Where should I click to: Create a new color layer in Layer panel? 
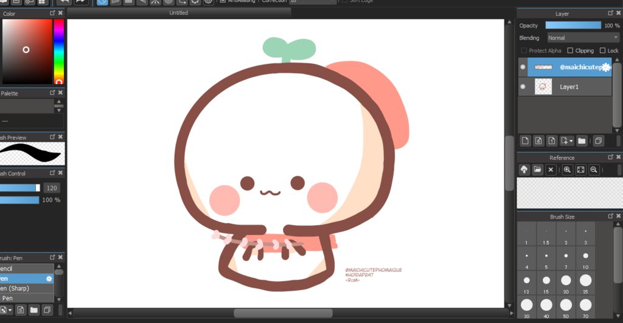(x=525, y=141)
